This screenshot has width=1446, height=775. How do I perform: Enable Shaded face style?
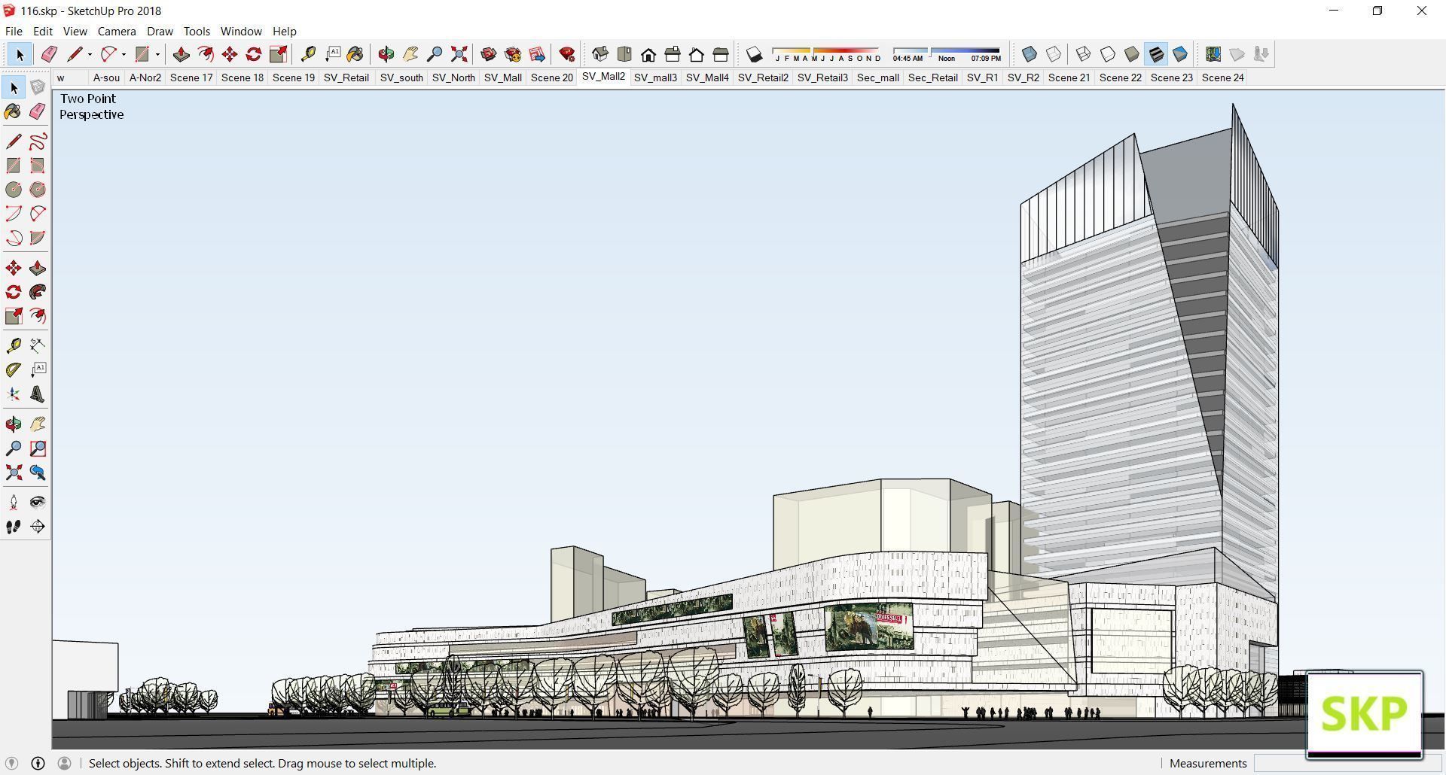tap(1132, 54)
